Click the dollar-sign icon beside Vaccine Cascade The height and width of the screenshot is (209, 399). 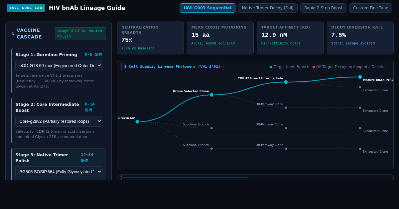coord(13,34)
